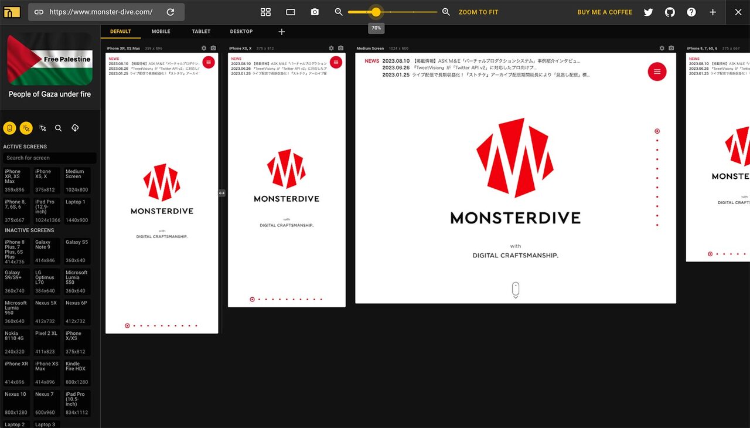Screen dimensions: 750x428
Task: Click the scroll-down mouse indicator in Medium Screen
Action: tap(516, 290)
